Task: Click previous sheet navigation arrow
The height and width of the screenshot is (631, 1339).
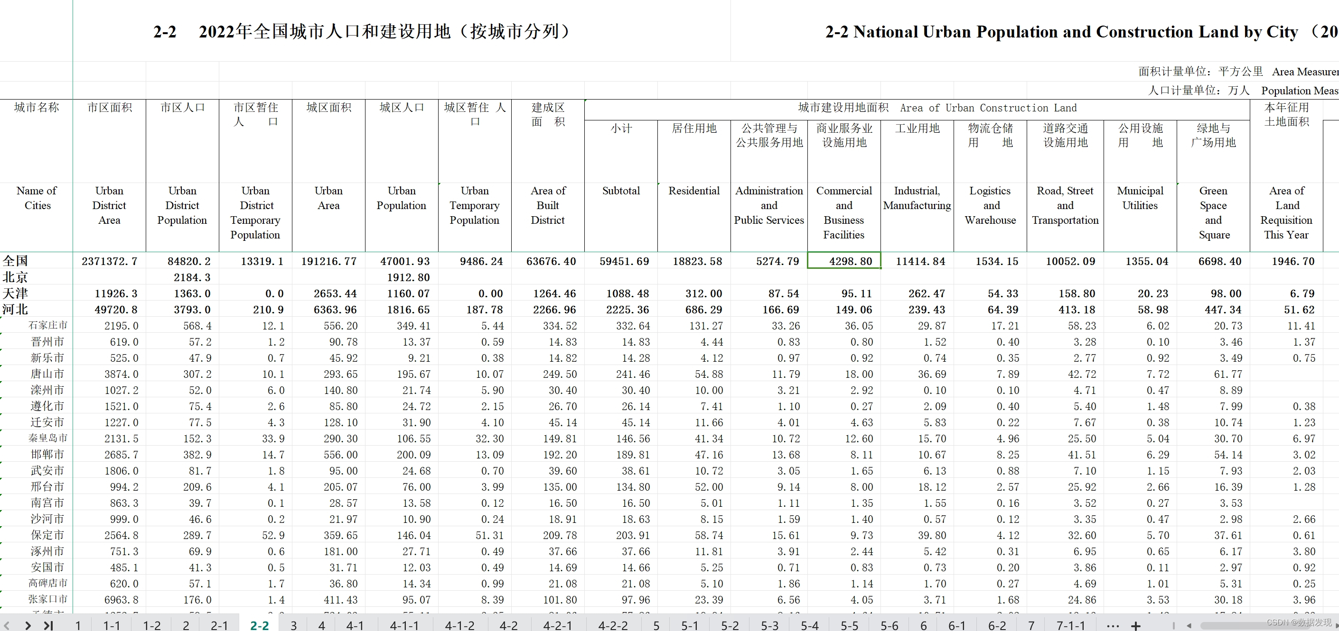Action: click(7, 625)
